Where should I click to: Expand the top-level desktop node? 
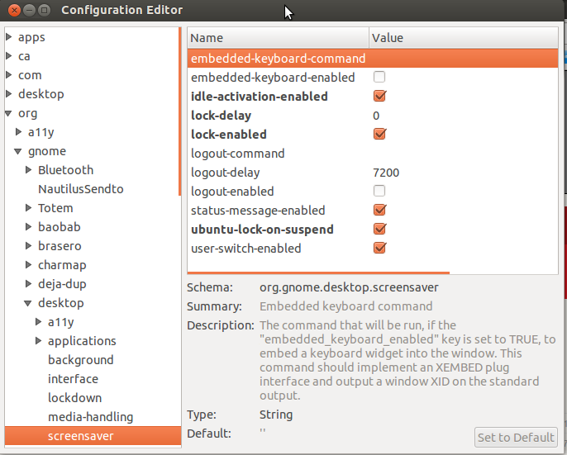(x=9, y=94)
